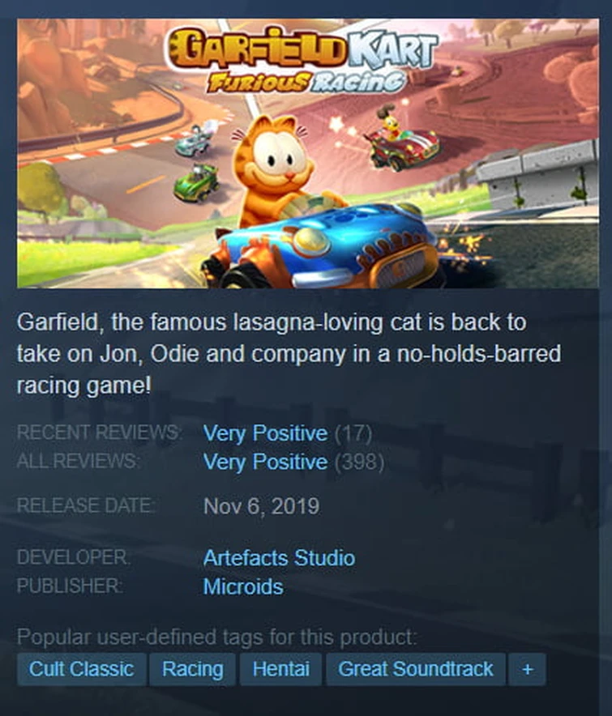This screenshot has height=716, width=612.
Task: Open the Cult Classic tag
Action: click(x=82, y=669)
